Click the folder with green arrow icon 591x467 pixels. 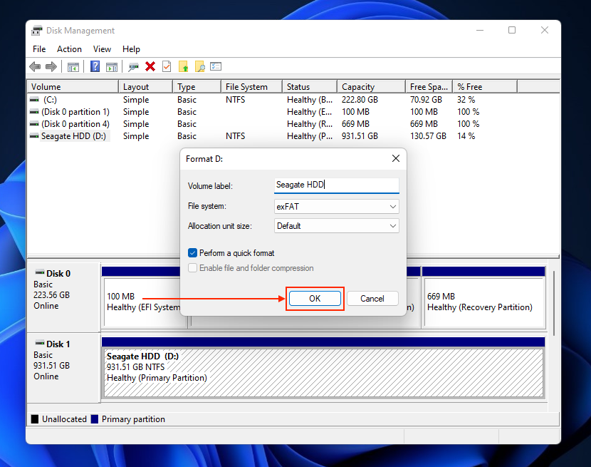pos(184,66)
